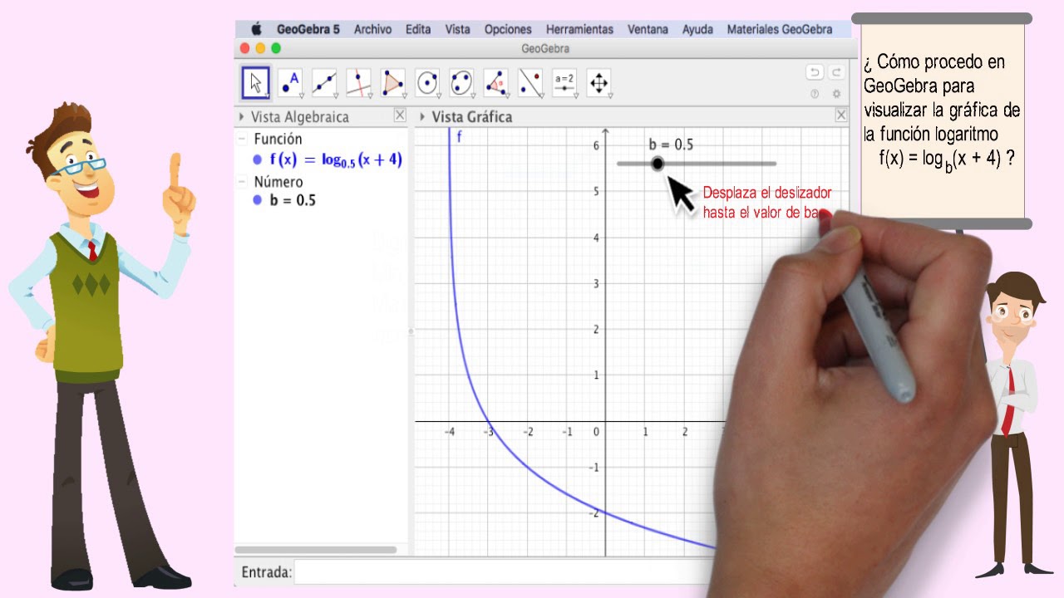Select the Ellipse conic tool
1064x598 pixels.
pyautogui.click(x=462, y=83)
